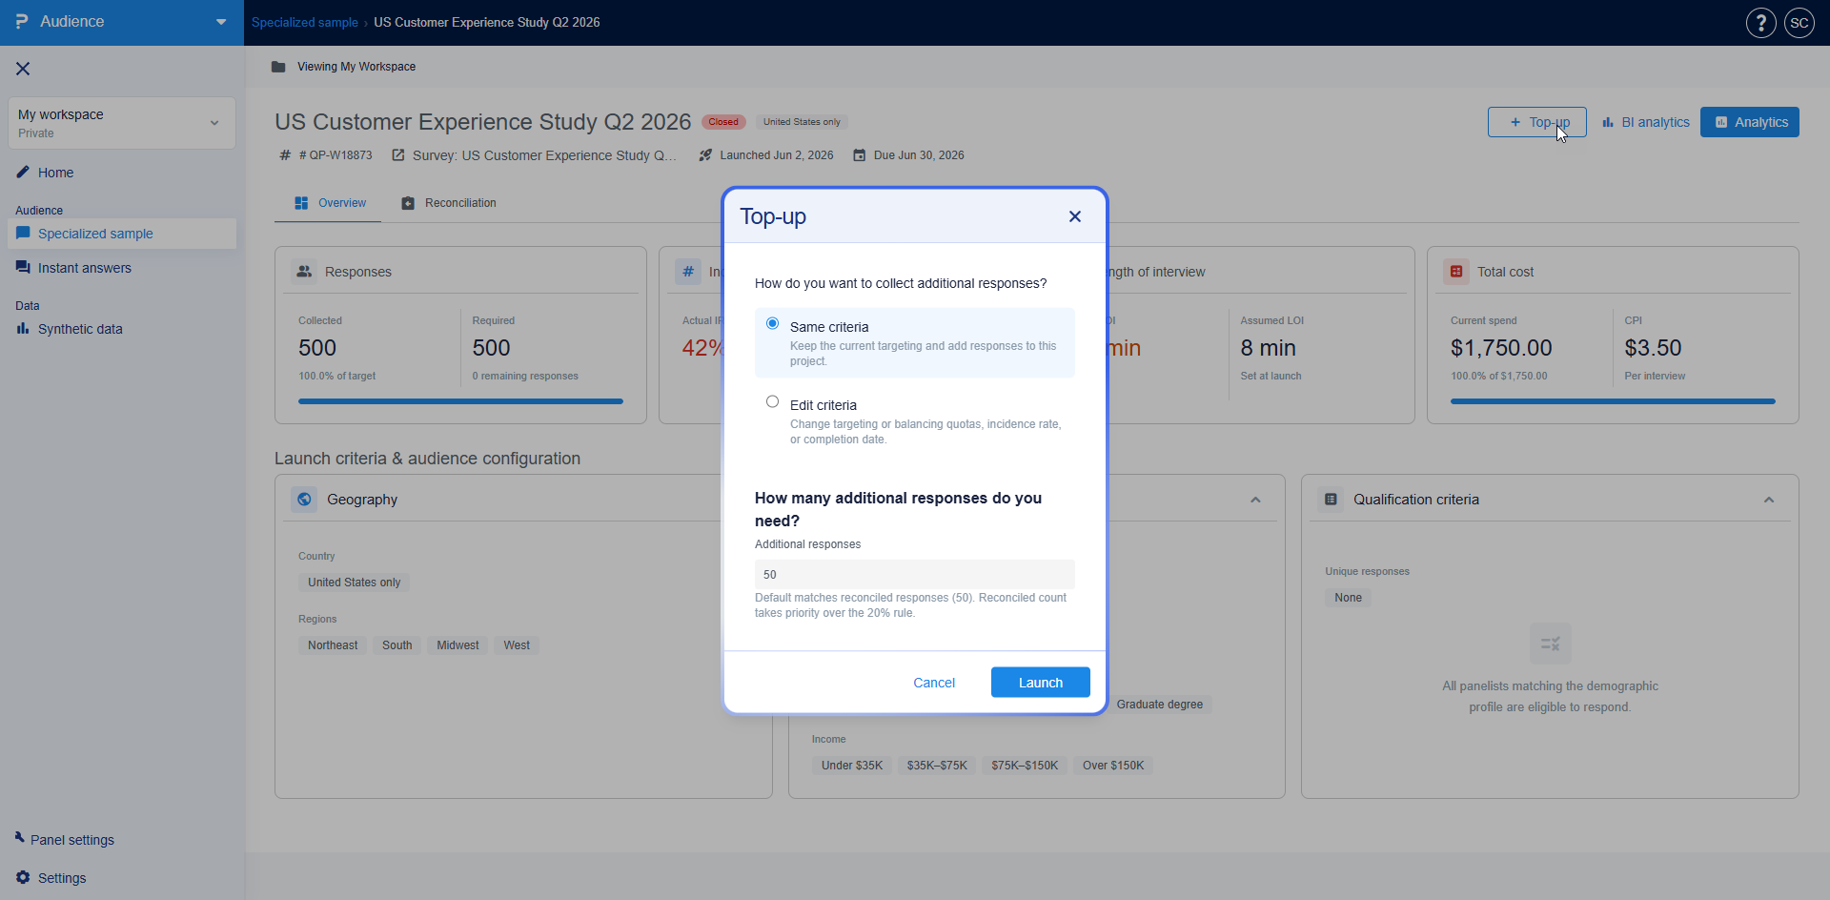Click the Geography globe icon
The height and width of the screenshot is (900, 1830).
304,499
